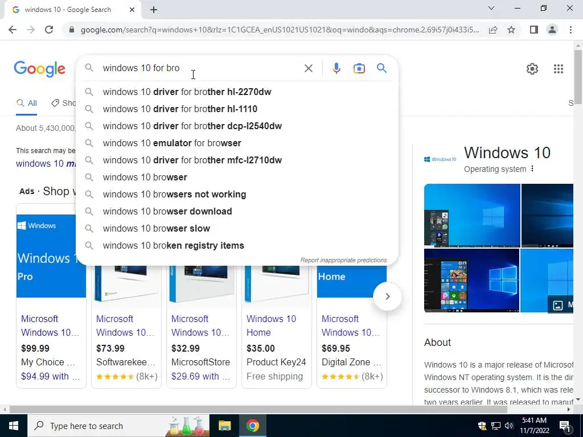Open the Windows Security tray icon
583x437 pixels.
coord(482,426)
